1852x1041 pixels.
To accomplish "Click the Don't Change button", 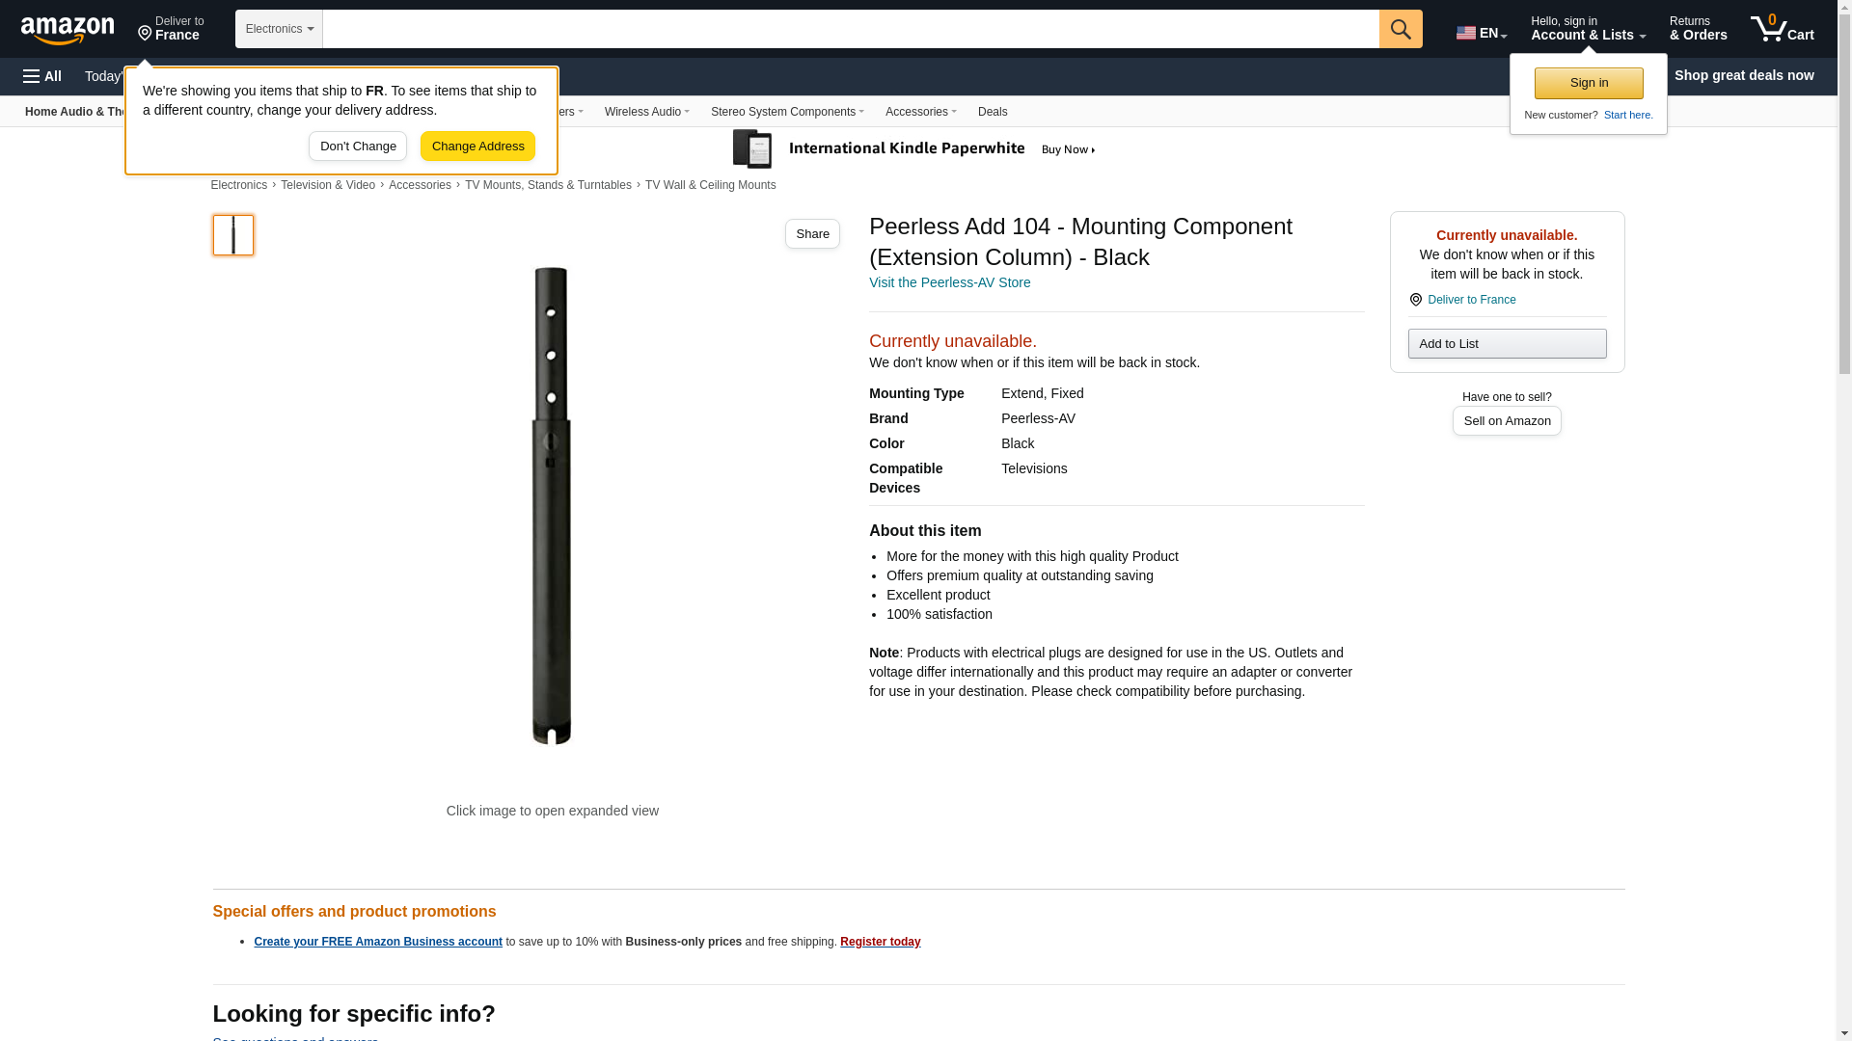I will (x=358, y=147).
